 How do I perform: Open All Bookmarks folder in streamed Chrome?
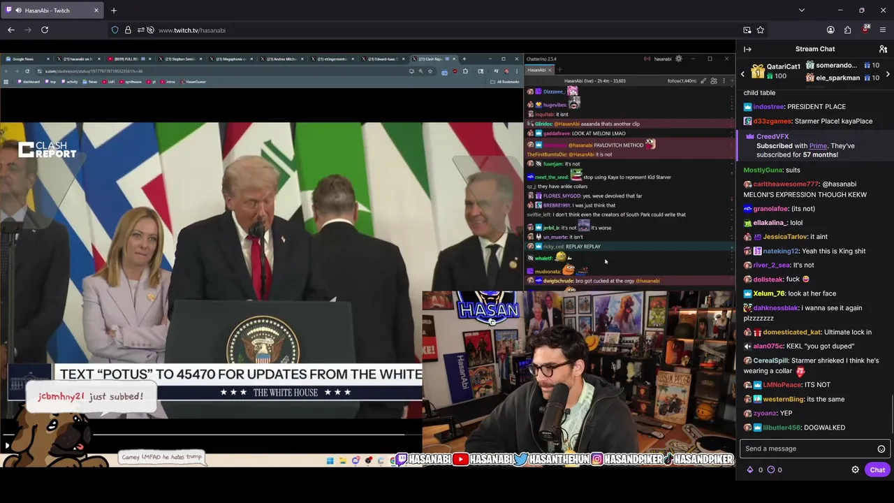(x=505, y=82)
